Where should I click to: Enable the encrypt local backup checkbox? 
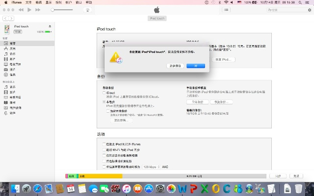pyautogui.click(x=108, y=111)
